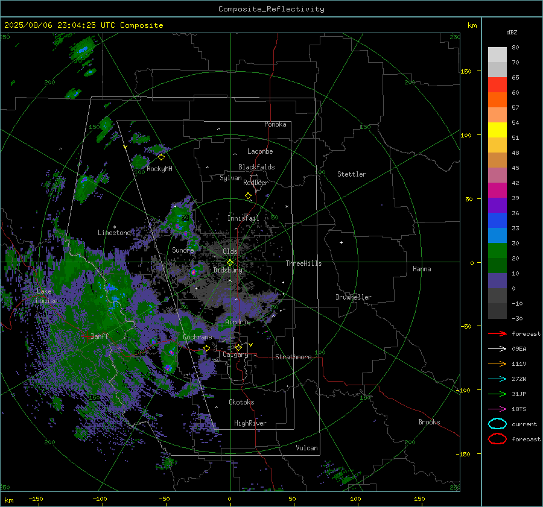Click the Cochrane city label
The width and height of the screenshot is (543, 507).
tap(197, 337)
